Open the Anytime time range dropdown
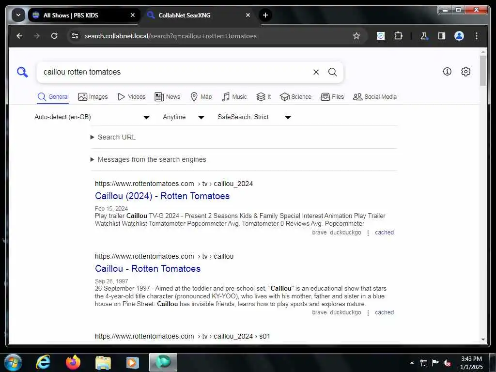This screenshot has height=372, width=496. pos(184,117)
